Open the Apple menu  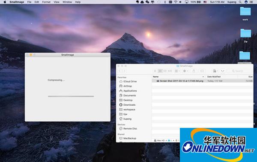[5, 2]
